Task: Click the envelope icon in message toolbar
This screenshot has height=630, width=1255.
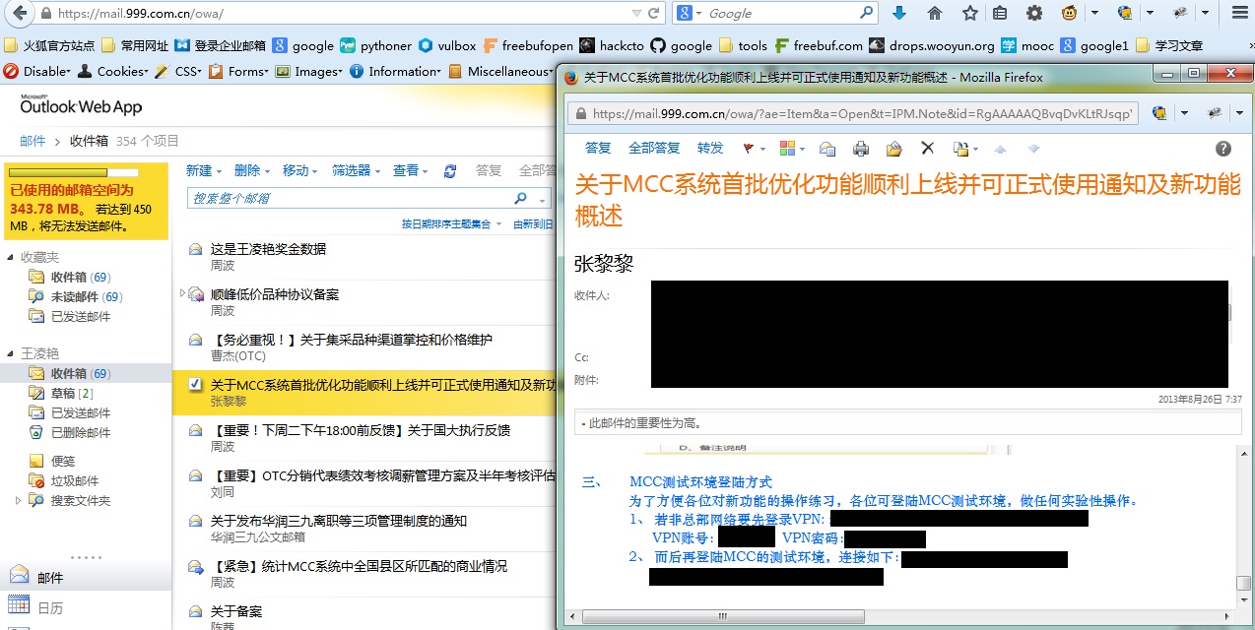Action: (x=827, y=149)
